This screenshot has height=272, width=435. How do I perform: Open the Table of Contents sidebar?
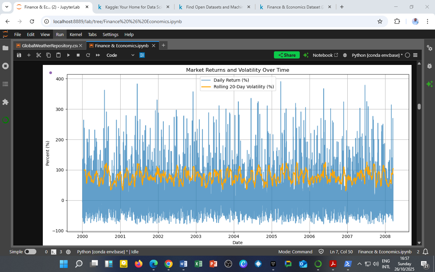coord(5,84)
